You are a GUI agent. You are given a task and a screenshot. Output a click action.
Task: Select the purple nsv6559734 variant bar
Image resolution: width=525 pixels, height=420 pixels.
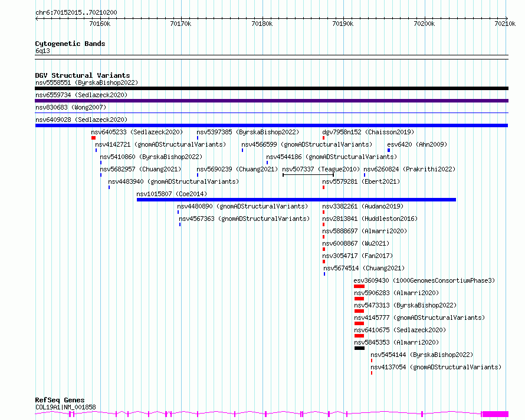271,101
